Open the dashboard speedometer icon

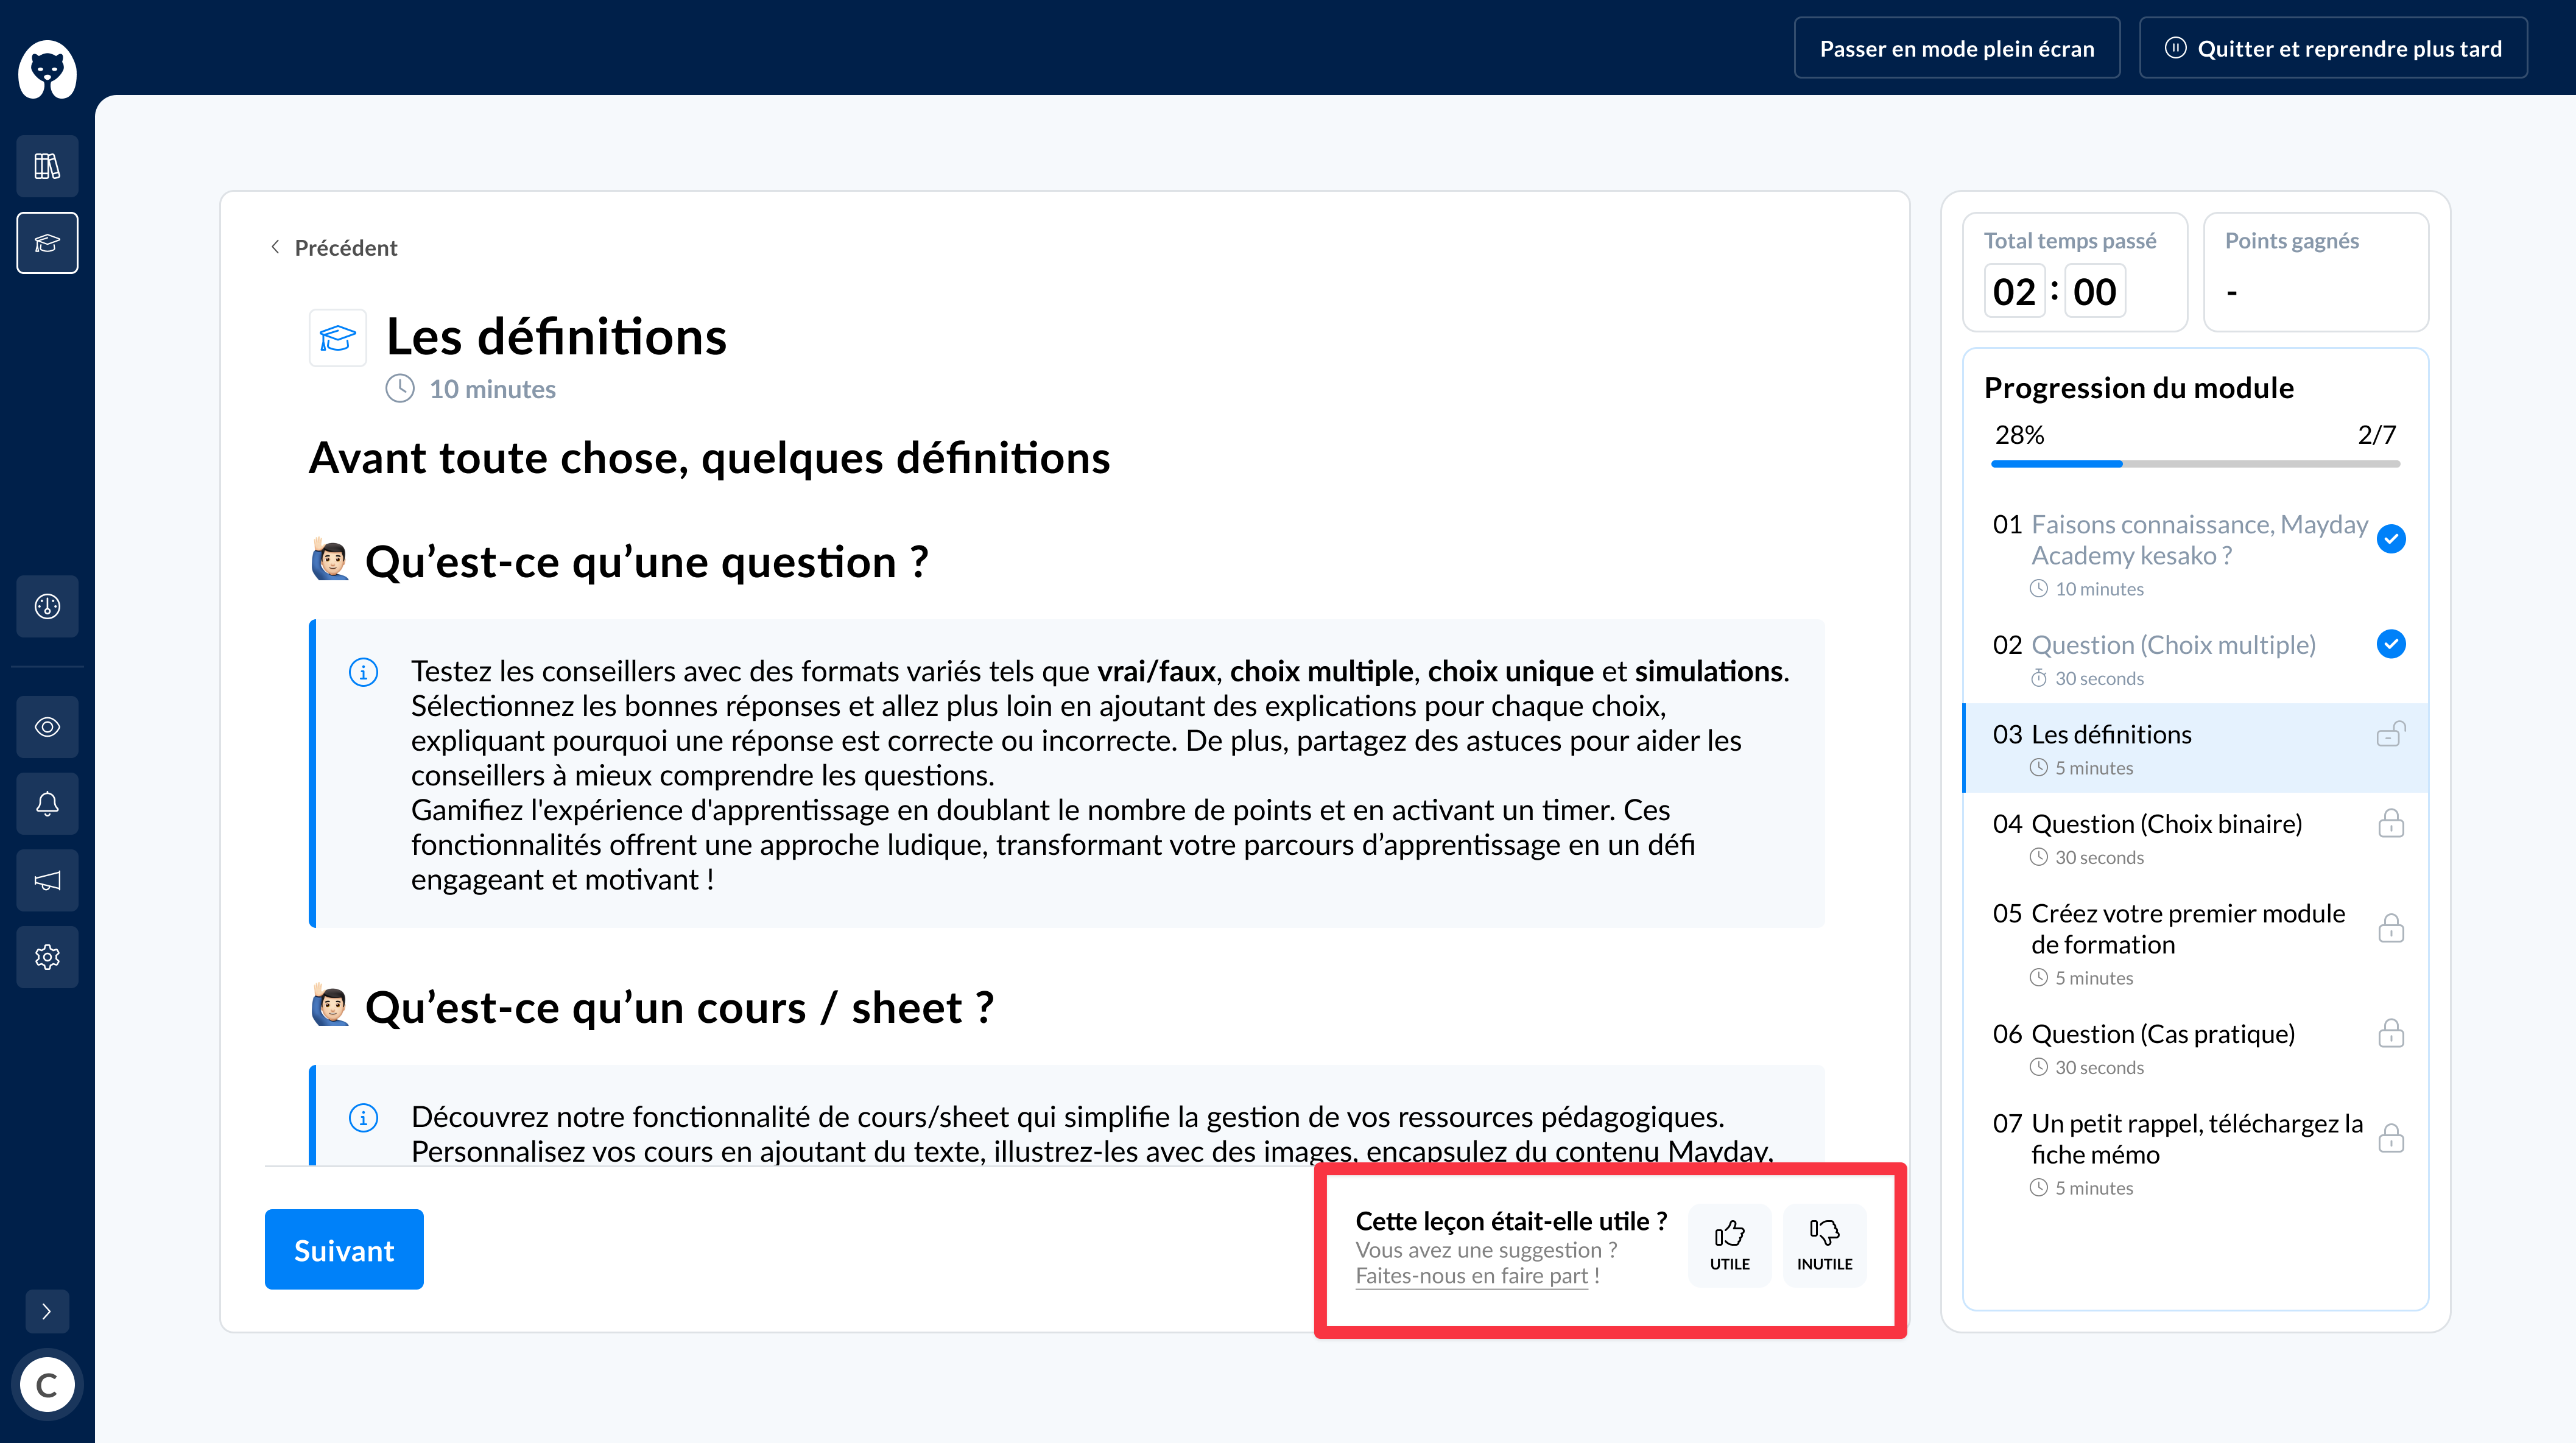pos(46,606)
